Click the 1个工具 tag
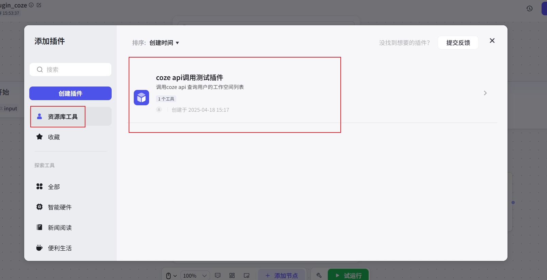Screen dimensions: 547x280 (x=166, y=99)
